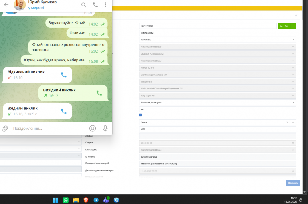
Task: Open WhatsApp from the taskbar
Action: (x=66, y=200)
